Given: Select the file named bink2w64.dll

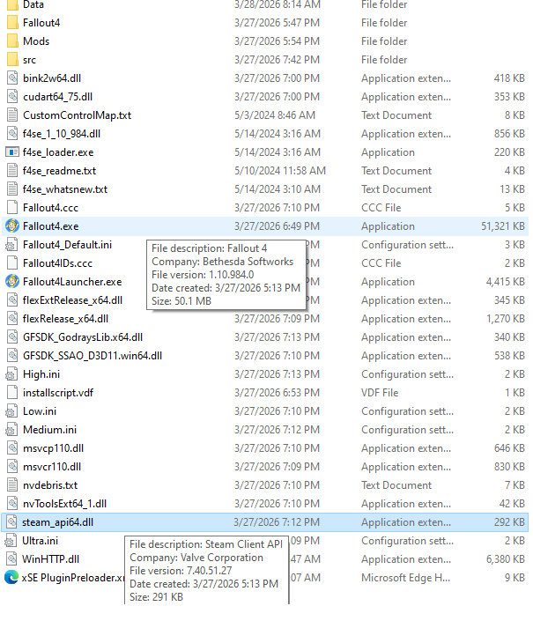Looking at the screenshot, I should tap(52, 78).
